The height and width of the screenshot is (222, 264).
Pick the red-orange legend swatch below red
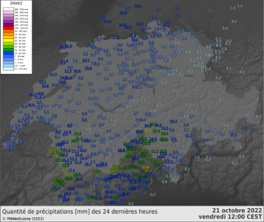click(8, 31)
